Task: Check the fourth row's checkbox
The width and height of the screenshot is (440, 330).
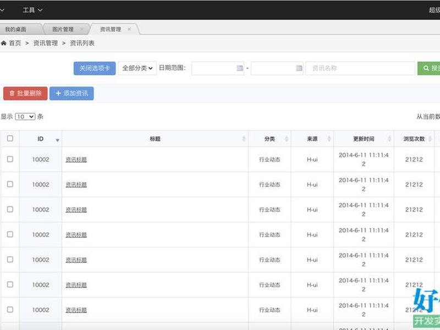Action: pyautogui.click(x=10, y=234)
